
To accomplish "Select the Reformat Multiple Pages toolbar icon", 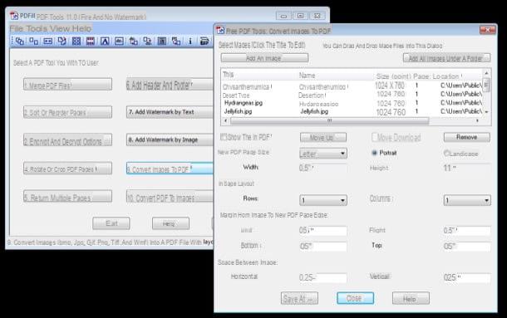I will [76, 41].
